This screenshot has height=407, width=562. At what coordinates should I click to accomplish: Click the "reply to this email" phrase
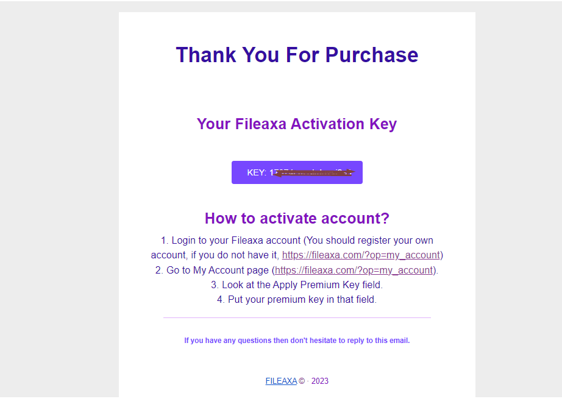coord(378,341)
